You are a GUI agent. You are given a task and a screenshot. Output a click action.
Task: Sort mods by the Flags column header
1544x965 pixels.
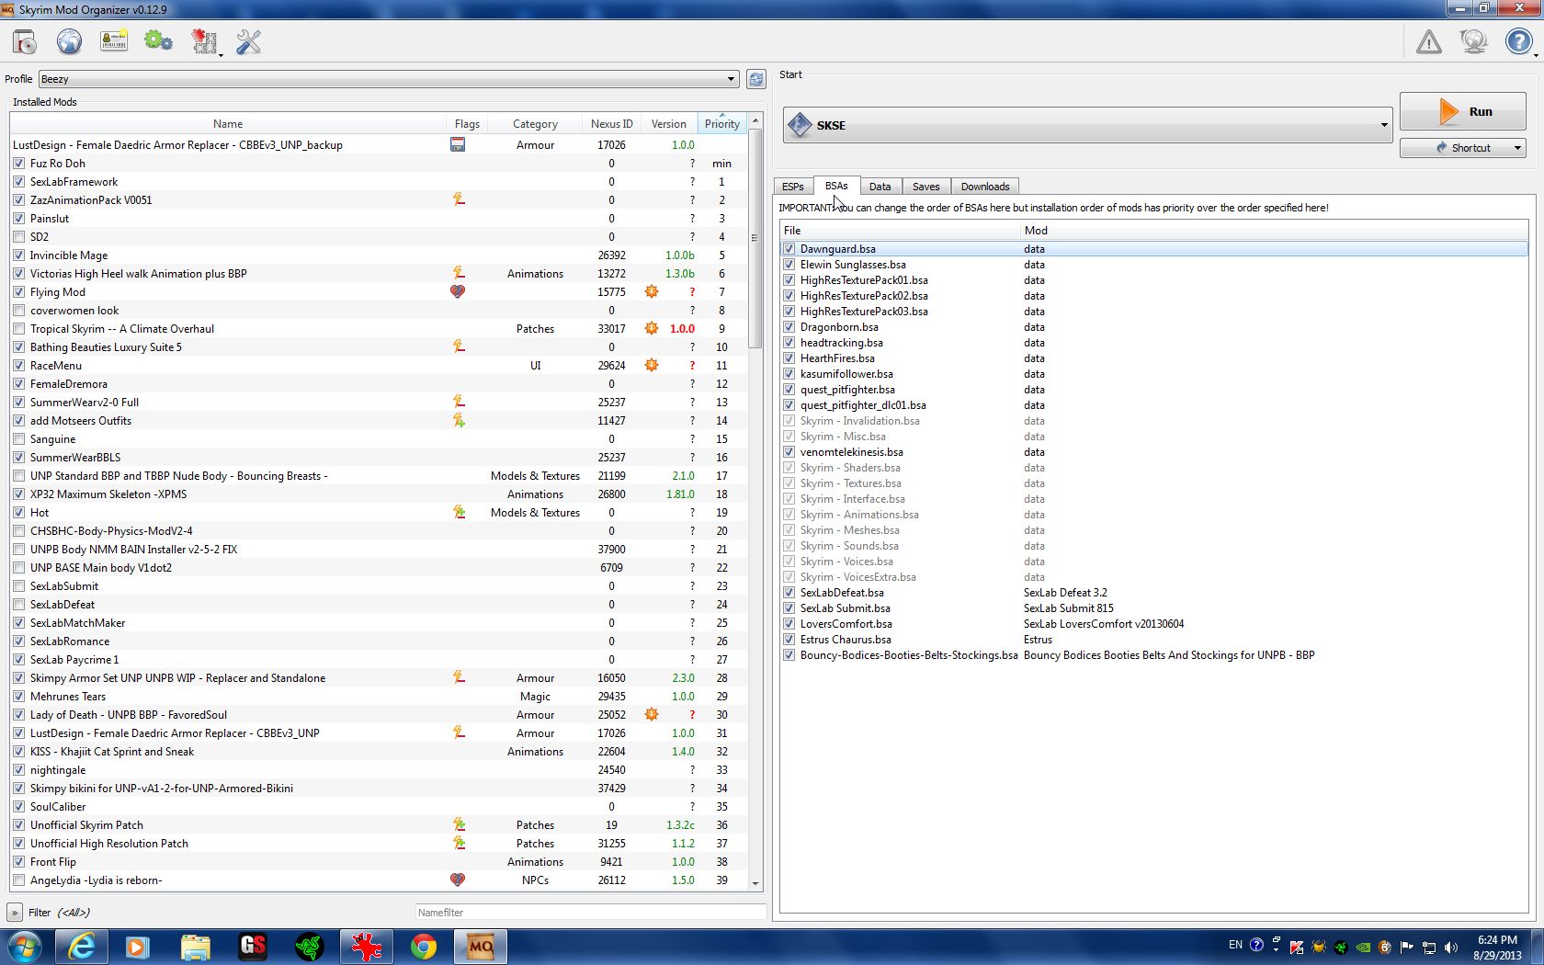pos(467,124)
